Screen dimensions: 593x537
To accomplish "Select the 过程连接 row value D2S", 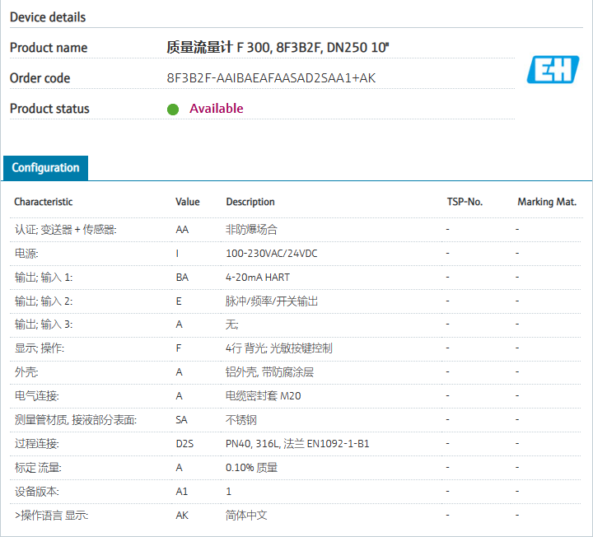I will tap(184, 444).
